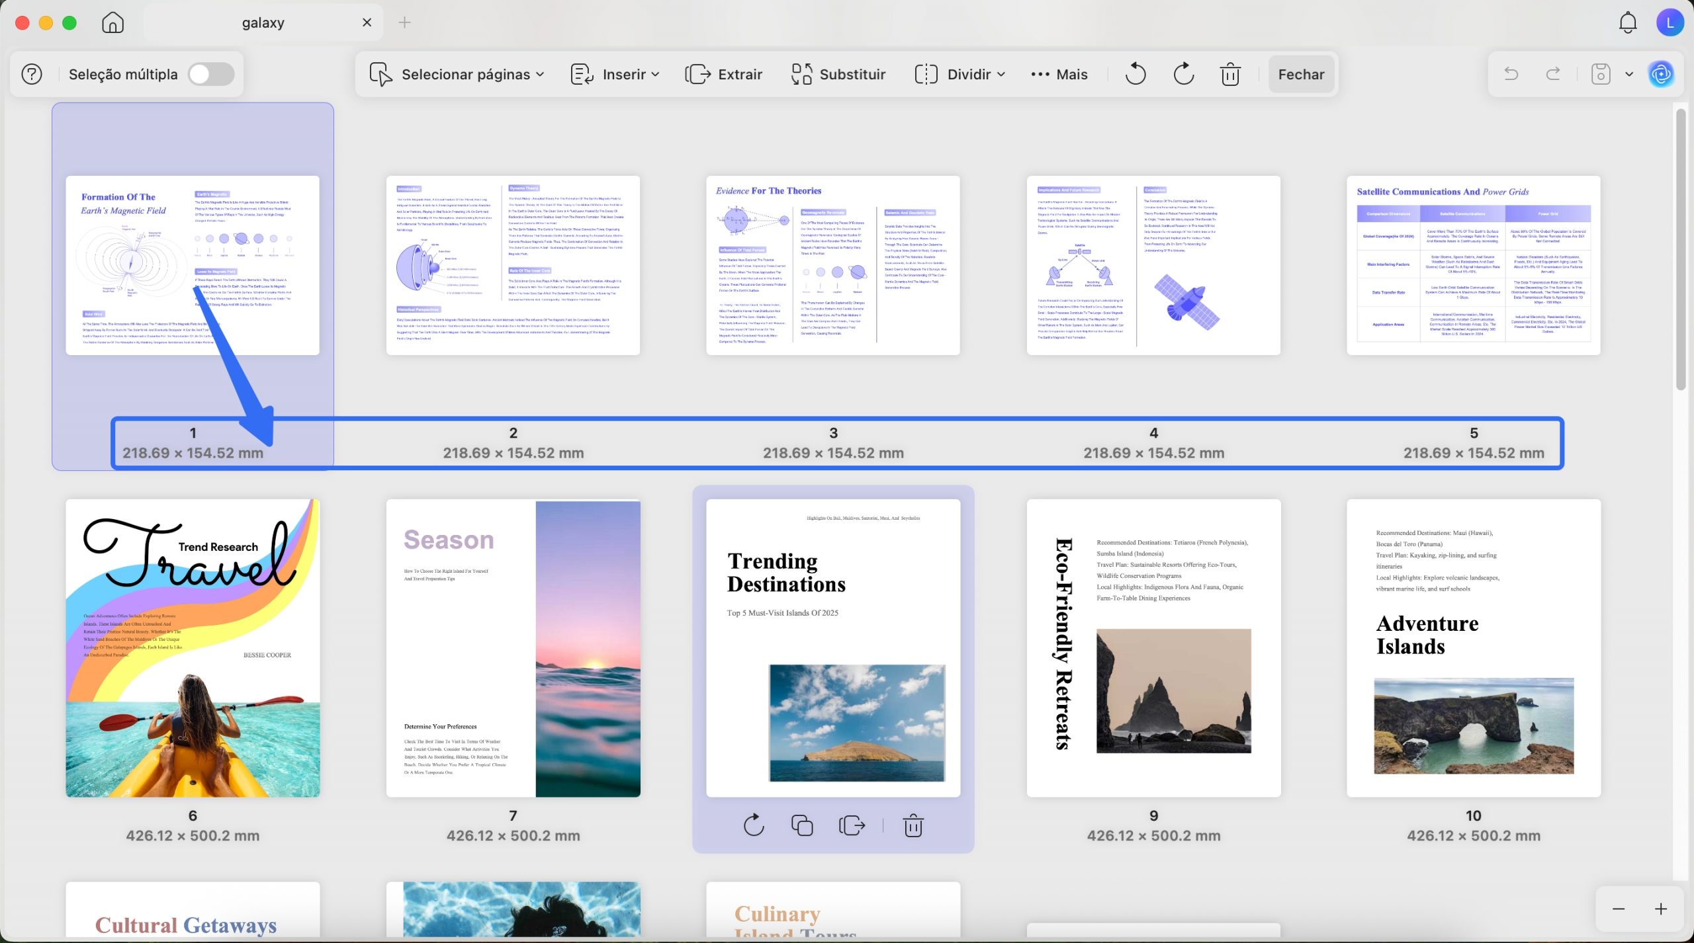This screenshot has width=1694, height=943.
Task: Click the toolbar trash delete icon
Action: pyautogui.click(x=1230, y=74)
